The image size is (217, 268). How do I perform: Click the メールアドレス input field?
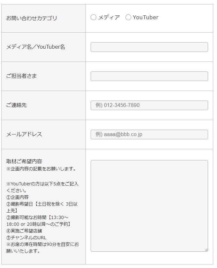click(x=149, y=134)
